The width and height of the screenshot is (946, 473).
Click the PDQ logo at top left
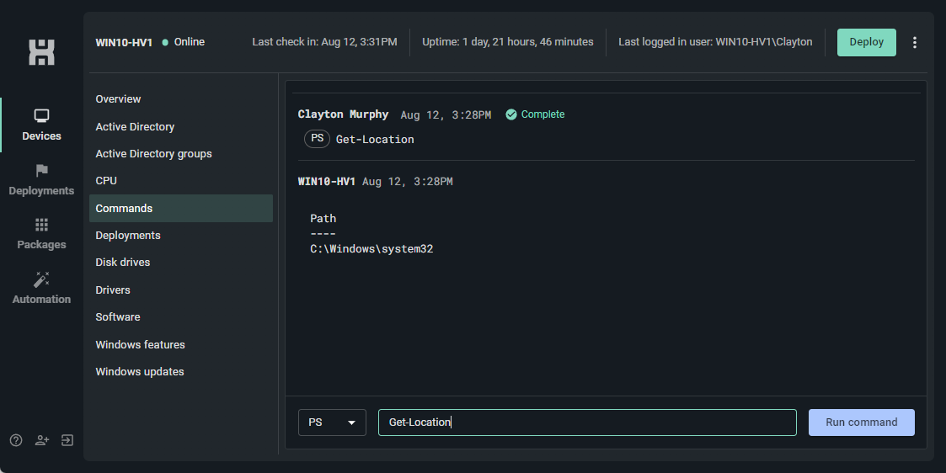point(41,52)
